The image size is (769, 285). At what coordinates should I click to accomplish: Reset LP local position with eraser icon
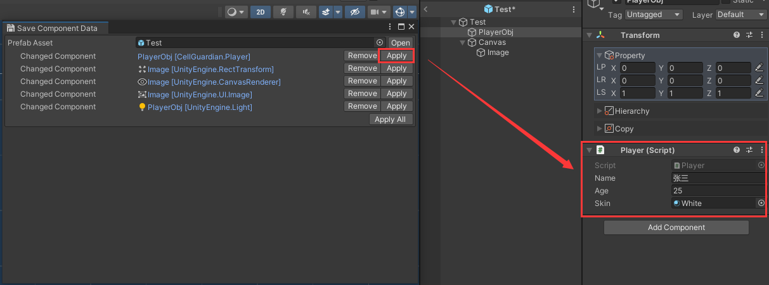click(759, 68)
